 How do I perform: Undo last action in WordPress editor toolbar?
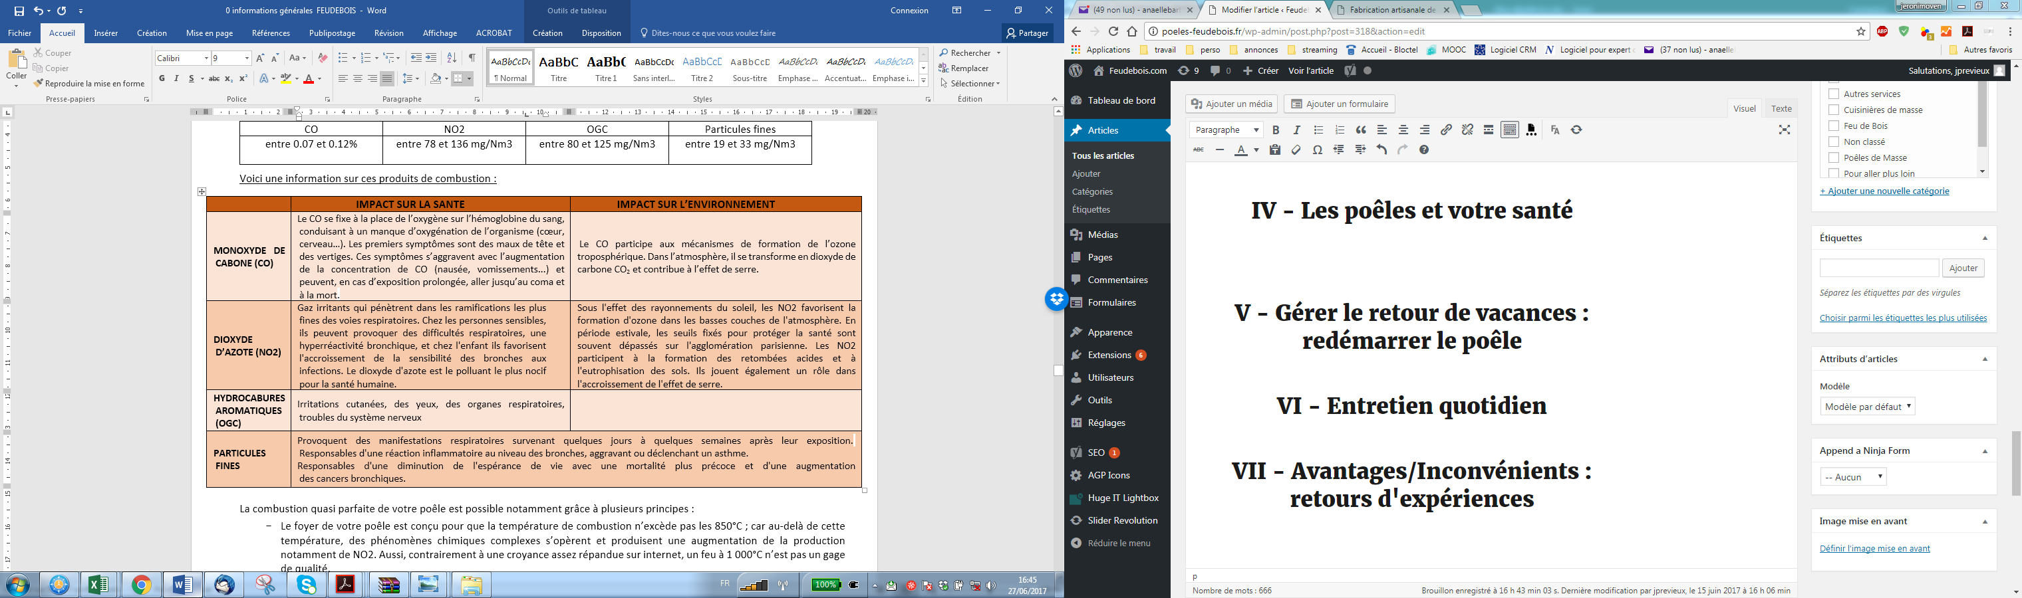[x=1381, y=149]
